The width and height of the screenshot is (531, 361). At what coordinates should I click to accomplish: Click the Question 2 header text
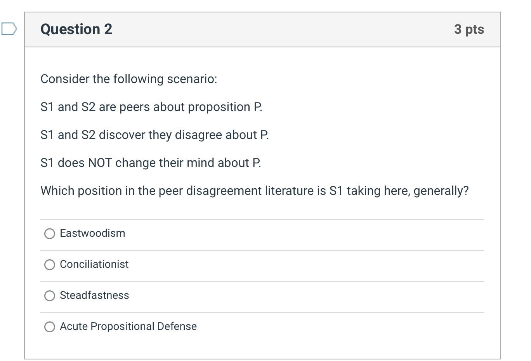tap(76, 29)
